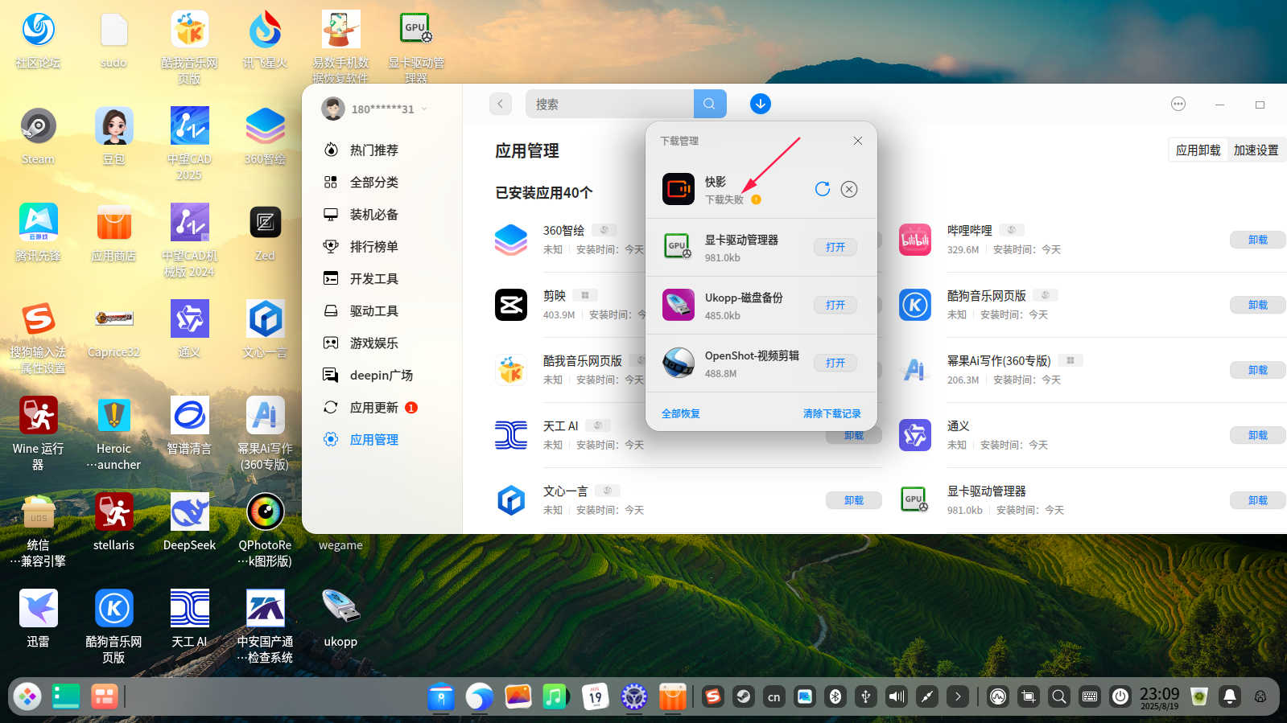This screenshot has width=1287, height=723.
Task: Click the user avatar in app store
Action: click(x=333, y=109)
